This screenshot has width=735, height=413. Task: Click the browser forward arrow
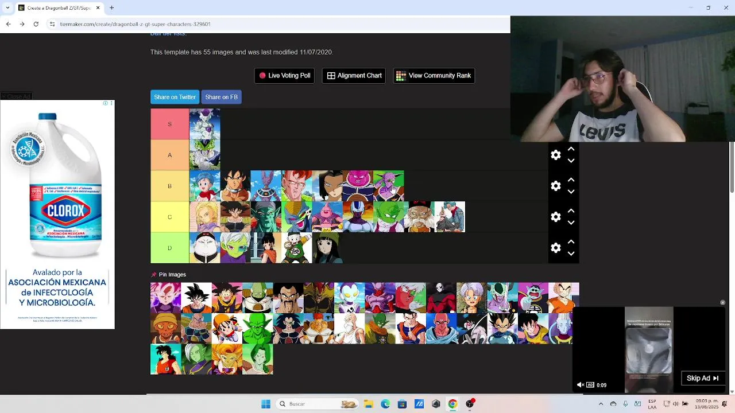click(x=22, y=24)
